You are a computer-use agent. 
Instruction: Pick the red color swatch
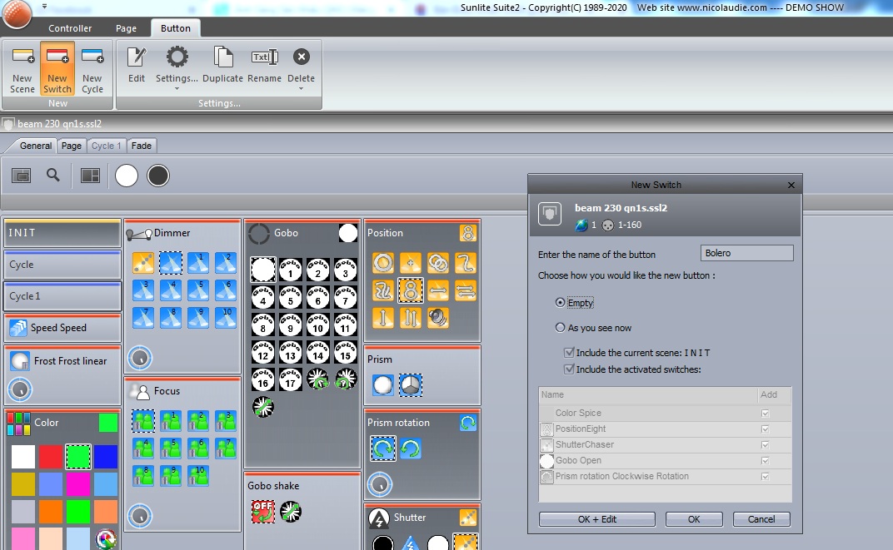pos(52,457)
